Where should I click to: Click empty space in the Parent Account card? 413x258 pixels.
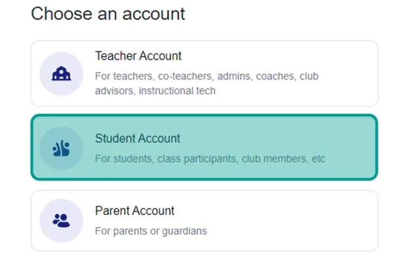290,221
